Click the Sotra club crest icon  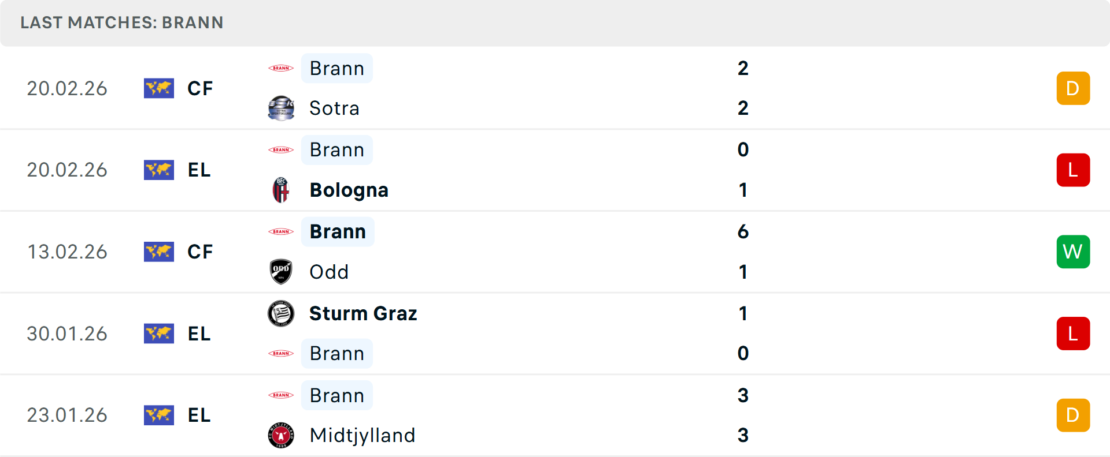(281, 108)
